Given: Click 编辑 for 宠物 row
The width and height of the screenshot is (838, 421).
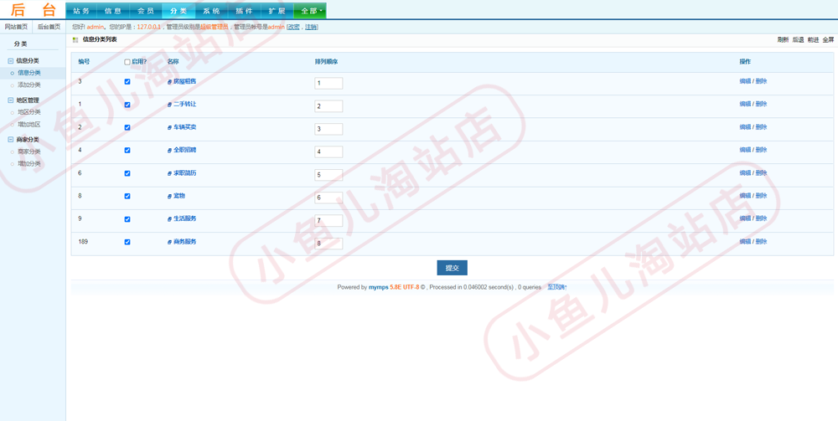Looking at the screenshot, I should [745, 196].
